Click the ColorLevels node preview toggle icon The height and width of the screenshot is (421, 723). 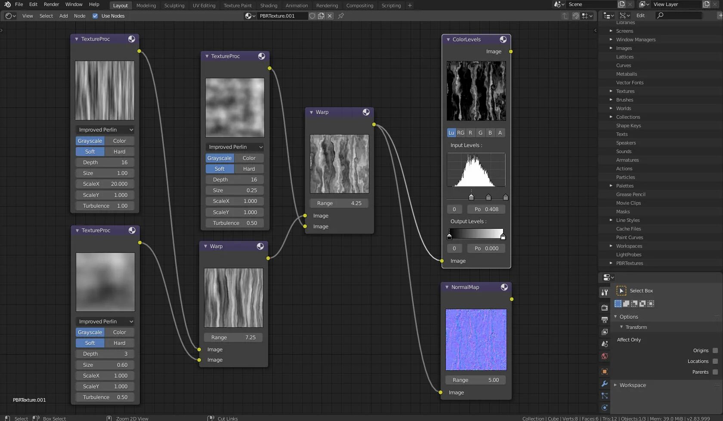(503, 39)
